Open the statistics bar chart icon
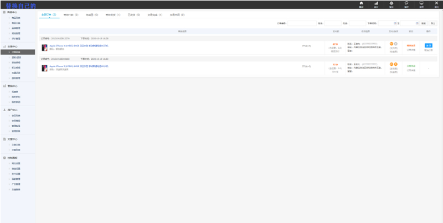Viewport: 443px width, 223px height. pos(376,3)
